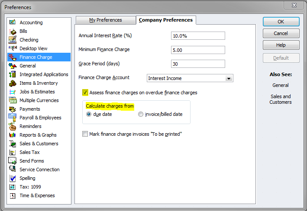Click the Time & Expenses clock icon
This screenshot has width=307, height=211.
13,195
